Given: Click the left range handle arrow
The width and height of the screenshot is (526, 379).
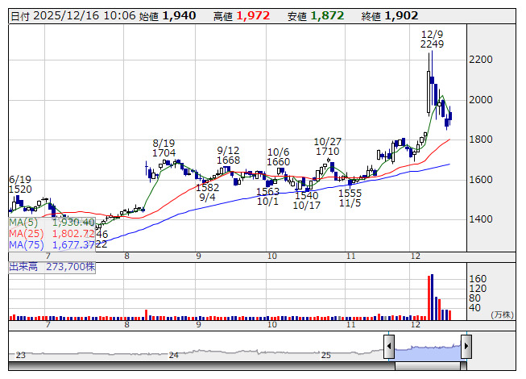Looking at the screenshot, I should [389, 348].
